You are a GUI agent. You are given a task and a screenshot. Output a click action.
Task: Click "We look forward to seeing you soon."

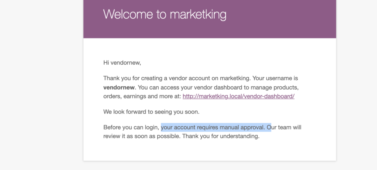point(151,112)
